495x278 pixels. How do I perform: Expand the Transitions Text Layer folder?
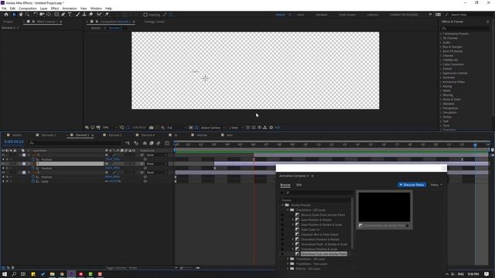288,264
